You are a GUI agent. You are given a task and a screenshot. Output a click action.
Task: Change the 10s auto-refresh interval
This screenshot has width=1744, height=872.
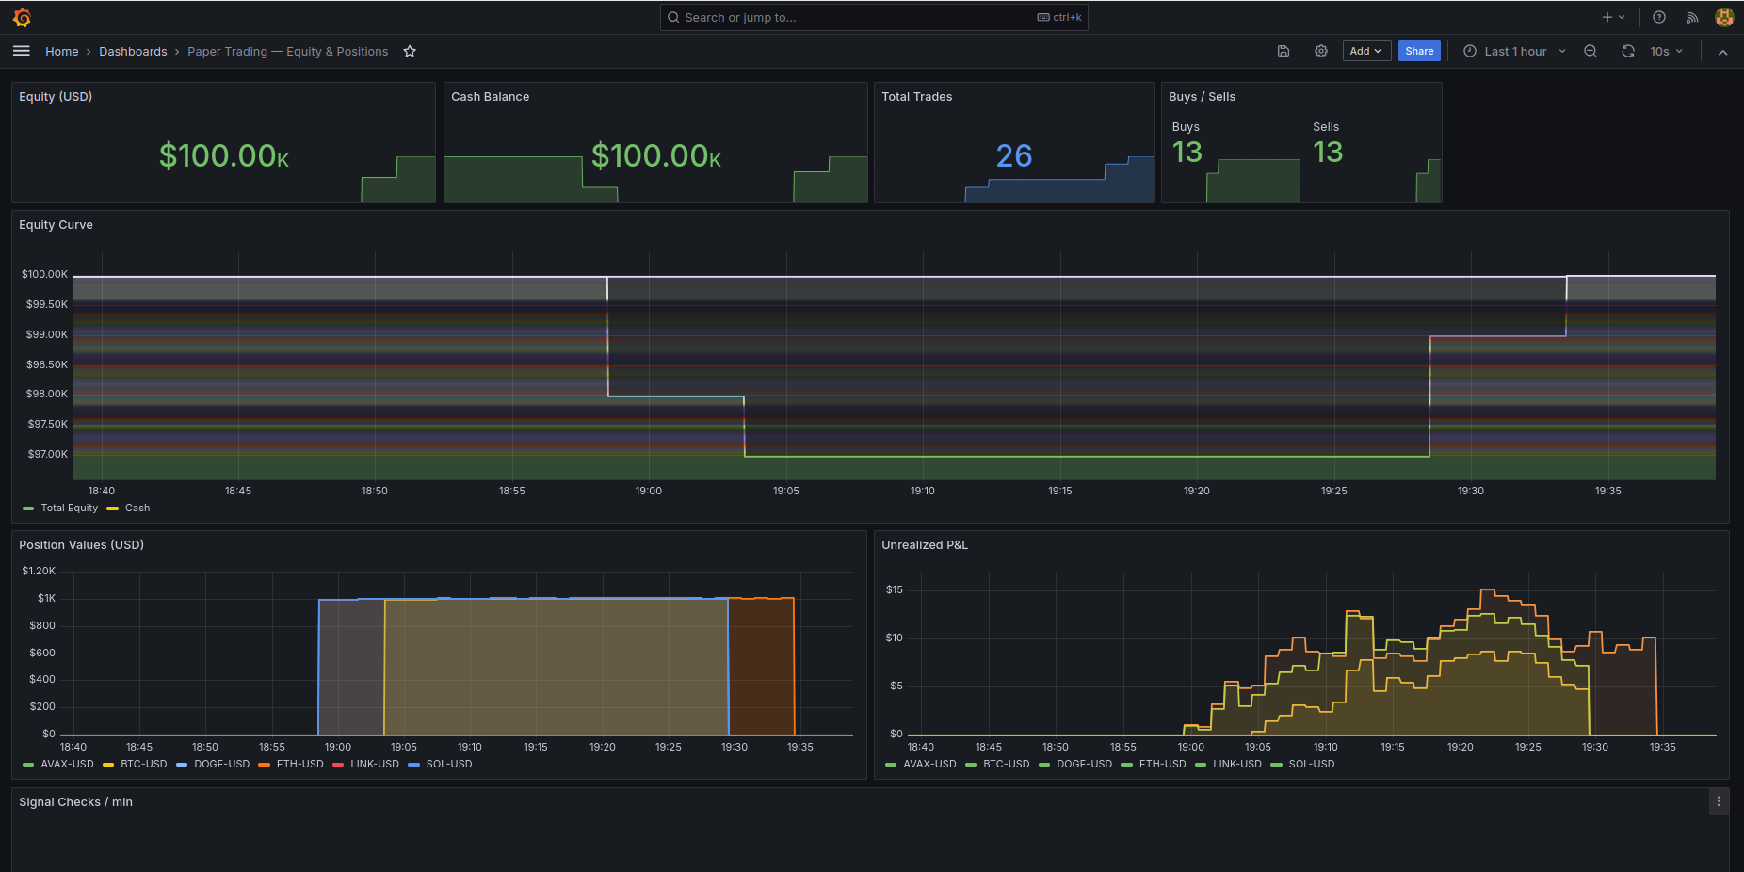tap(1663, 51)
